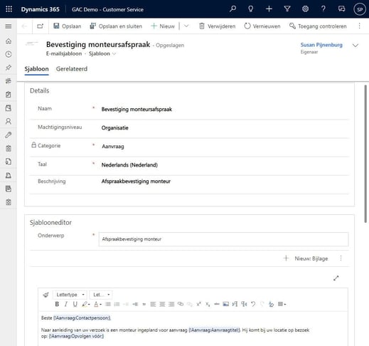Insert an image in editor
This screenshot has width=369, height=346.
tap(225, 304)
